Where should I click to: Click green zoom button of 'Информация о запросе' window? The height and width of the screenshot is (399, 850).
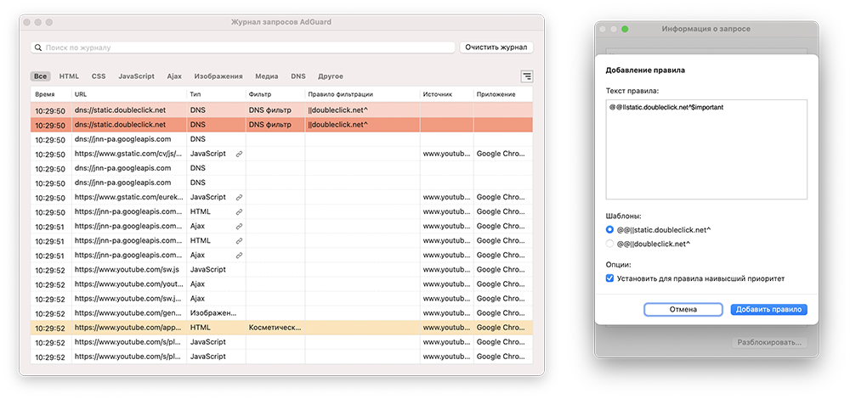(625, 29)
